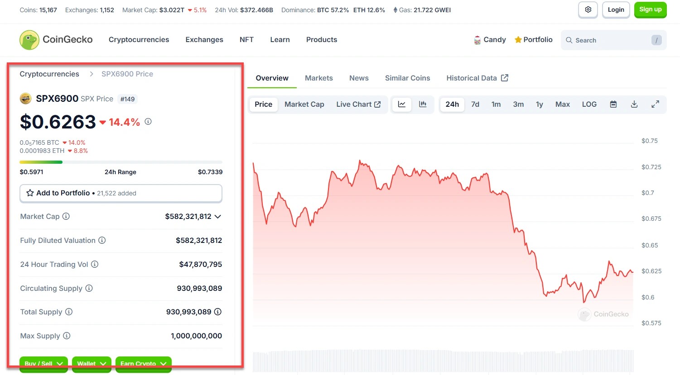Click info icon next to Total Supply label
This screenshot has width=680, height=375.
69,312
